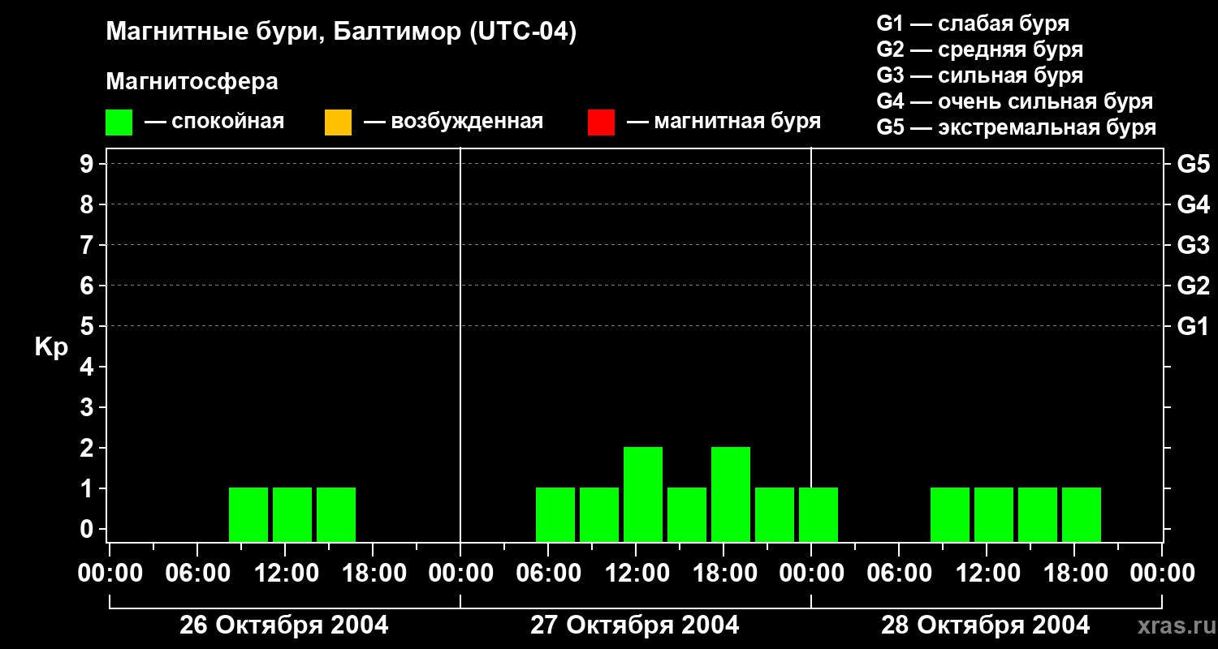Click 'G2 — средняя буря' description
This screenshot has height=649, width=1218.
tap(979, 49)
